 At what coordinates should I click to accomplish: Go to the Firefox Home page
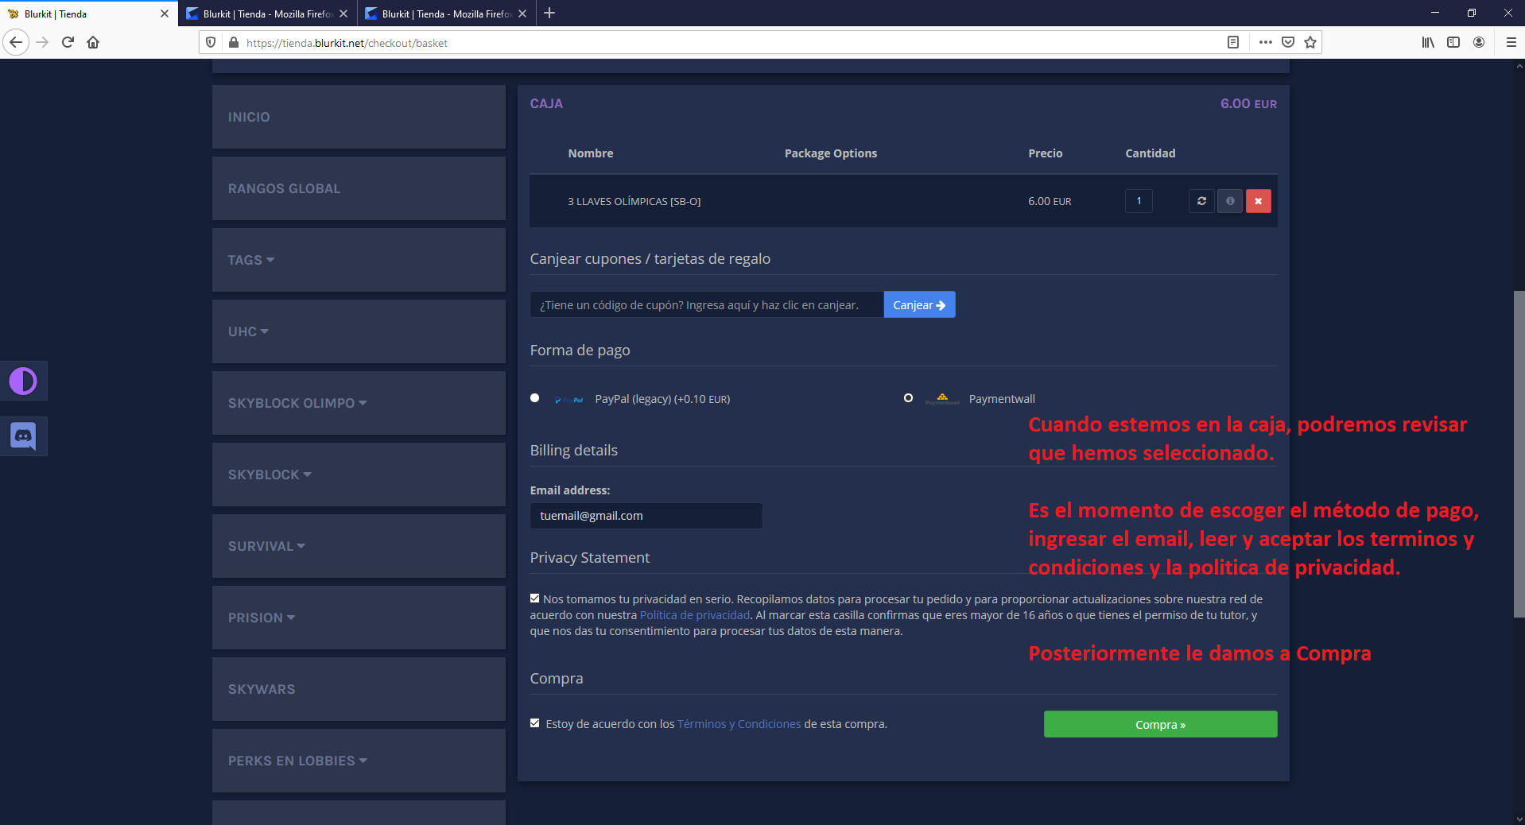pos(93,42)
